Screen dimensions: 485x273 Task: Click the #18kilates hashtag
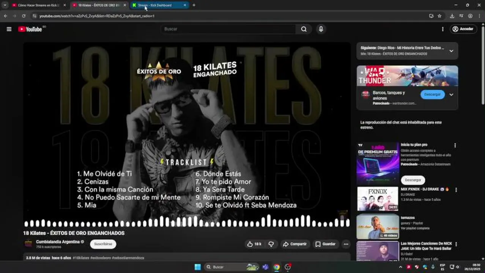[x=81, y=258]
